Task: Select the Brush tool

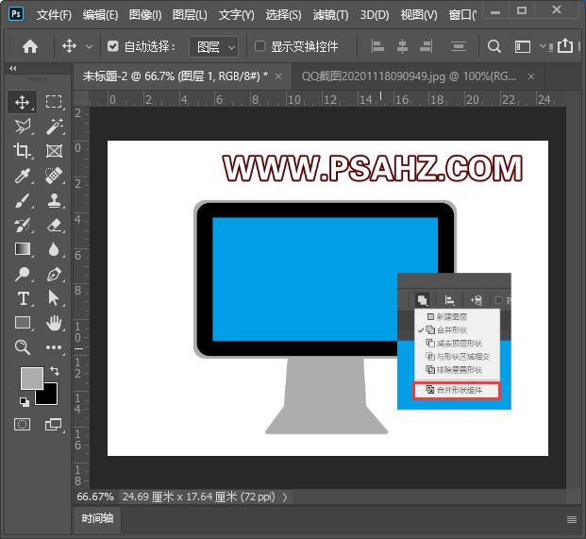Action: pos(23,200)
